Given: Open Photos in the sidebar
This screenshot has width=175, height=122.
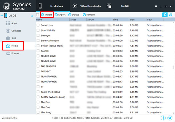Looking at the screenshot, I should (15, 53).
